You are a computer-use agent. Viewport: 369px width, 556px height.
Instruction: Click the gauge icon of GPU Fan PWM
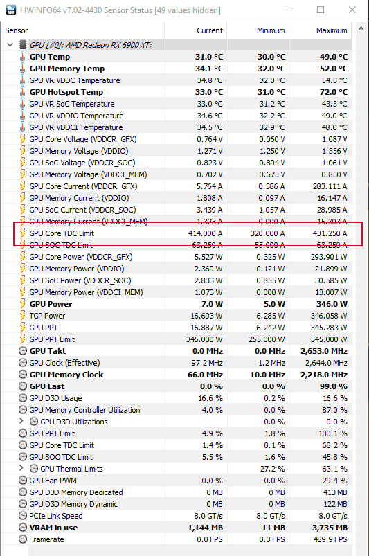click(x=23, y=480)
